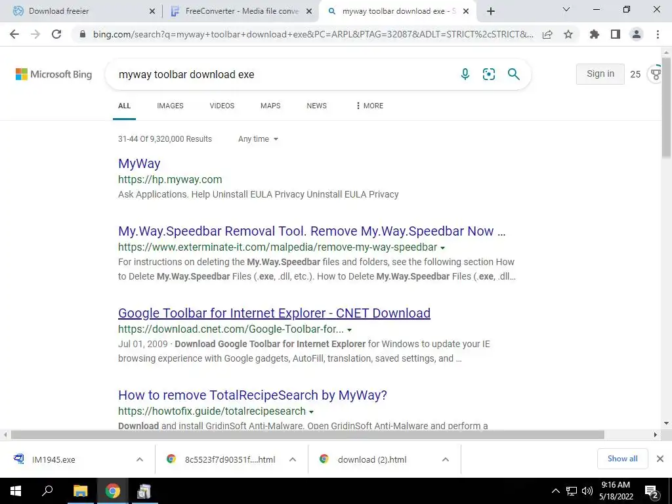Bookmark this page with the star icon
672x504 pixels.
tap(568, 34)
